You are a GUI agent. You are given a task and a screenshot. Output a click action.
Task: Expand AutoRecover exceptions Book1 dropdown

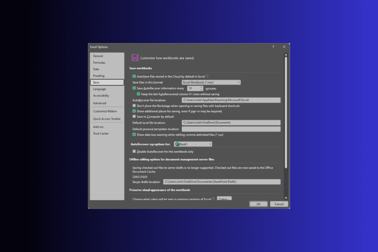point(193,144)
